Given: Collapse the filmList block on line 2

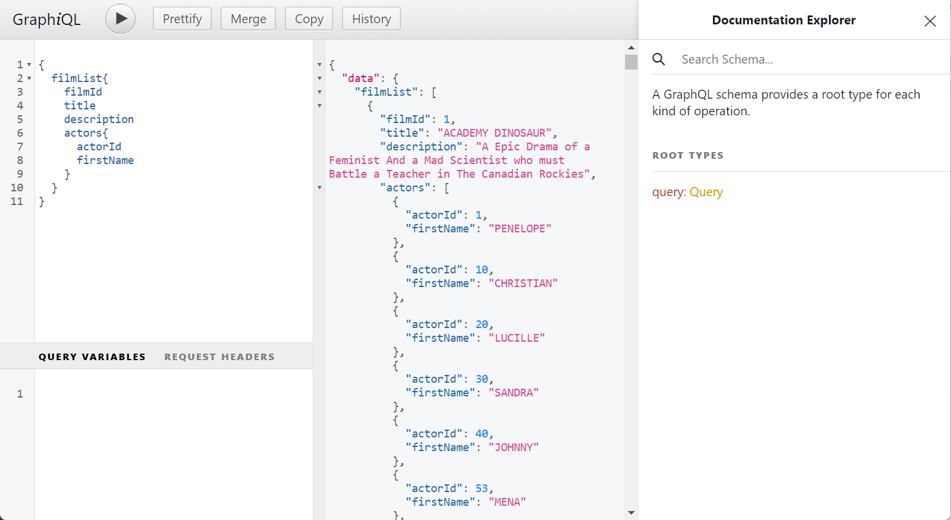Looking at the screenshot, I should [x=29, y=78].
